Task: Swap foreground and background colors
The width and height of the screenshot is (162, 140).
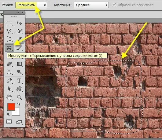Action: (x=19, y=104)
